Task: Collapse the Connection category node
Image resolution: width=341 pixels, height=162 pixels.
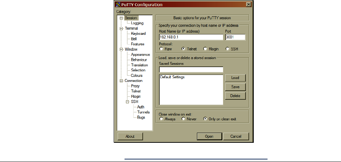Action: click(121, 81)
